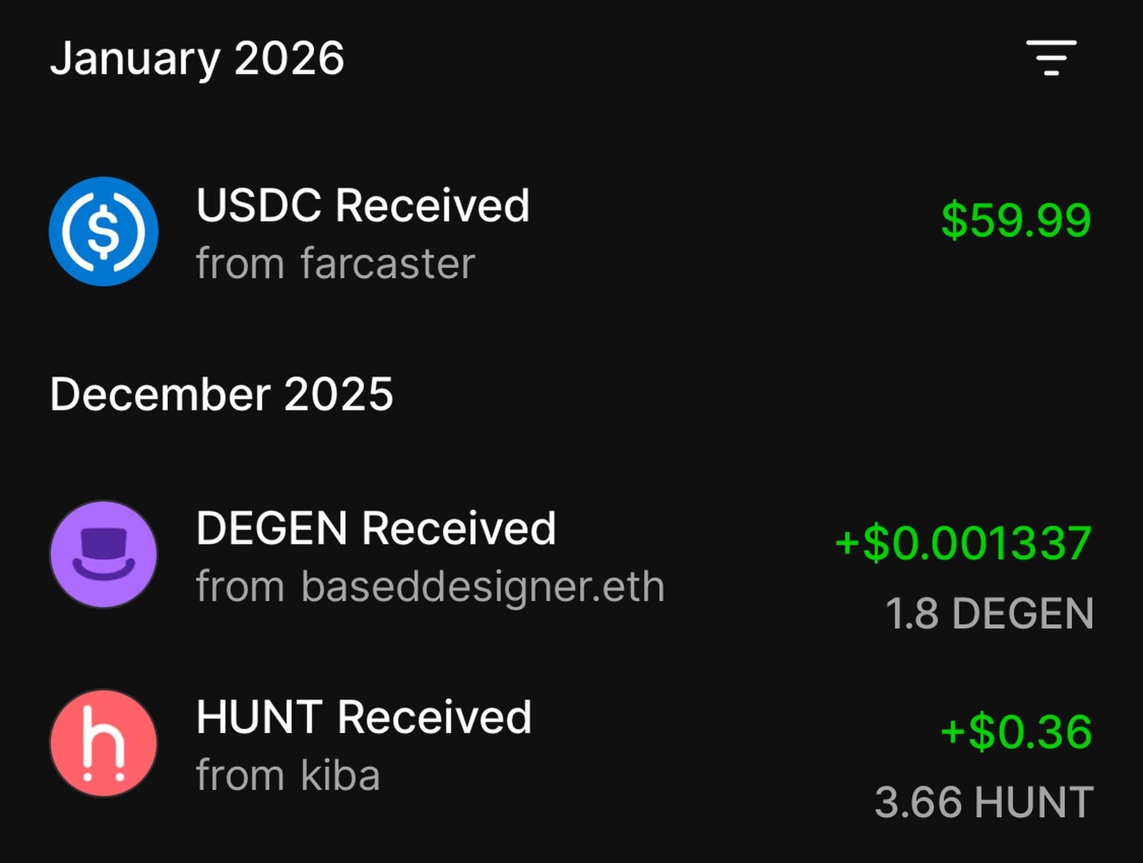
Task: Tap the 3.66 HUNT token amount
Action: point(984,802)
